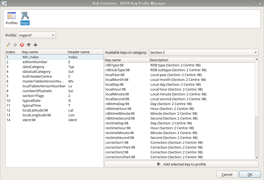Close the BUFR Key Profile Manager window
The height and width of the screenshot is (180, 264).
(260, 3)
